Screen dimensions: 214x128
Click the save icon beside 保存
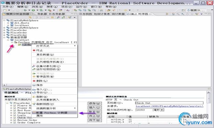tap(34, 85)
